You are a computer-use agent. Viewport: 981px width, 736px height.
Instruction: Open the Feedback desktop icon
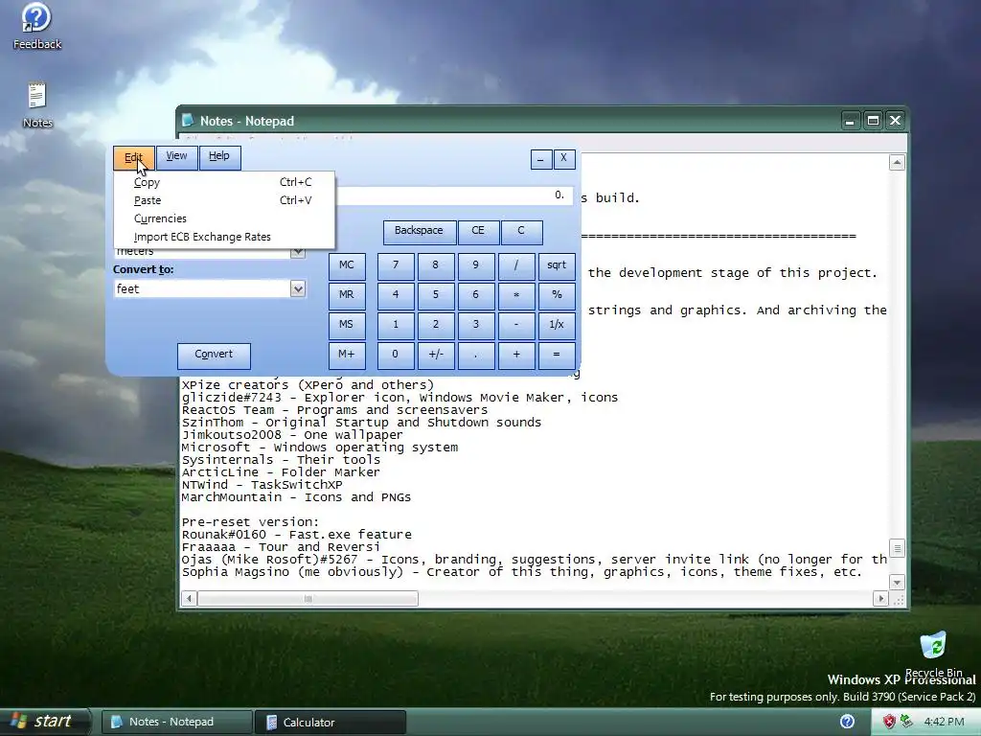pos(36,26)
